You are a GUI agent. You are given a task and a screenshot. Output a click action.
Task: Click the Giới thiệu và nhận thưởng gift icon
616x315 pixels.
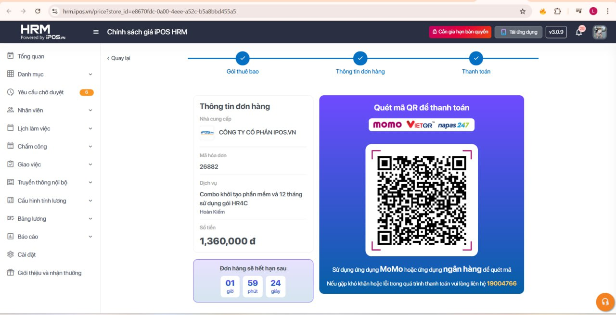click(x=11, y=273)
